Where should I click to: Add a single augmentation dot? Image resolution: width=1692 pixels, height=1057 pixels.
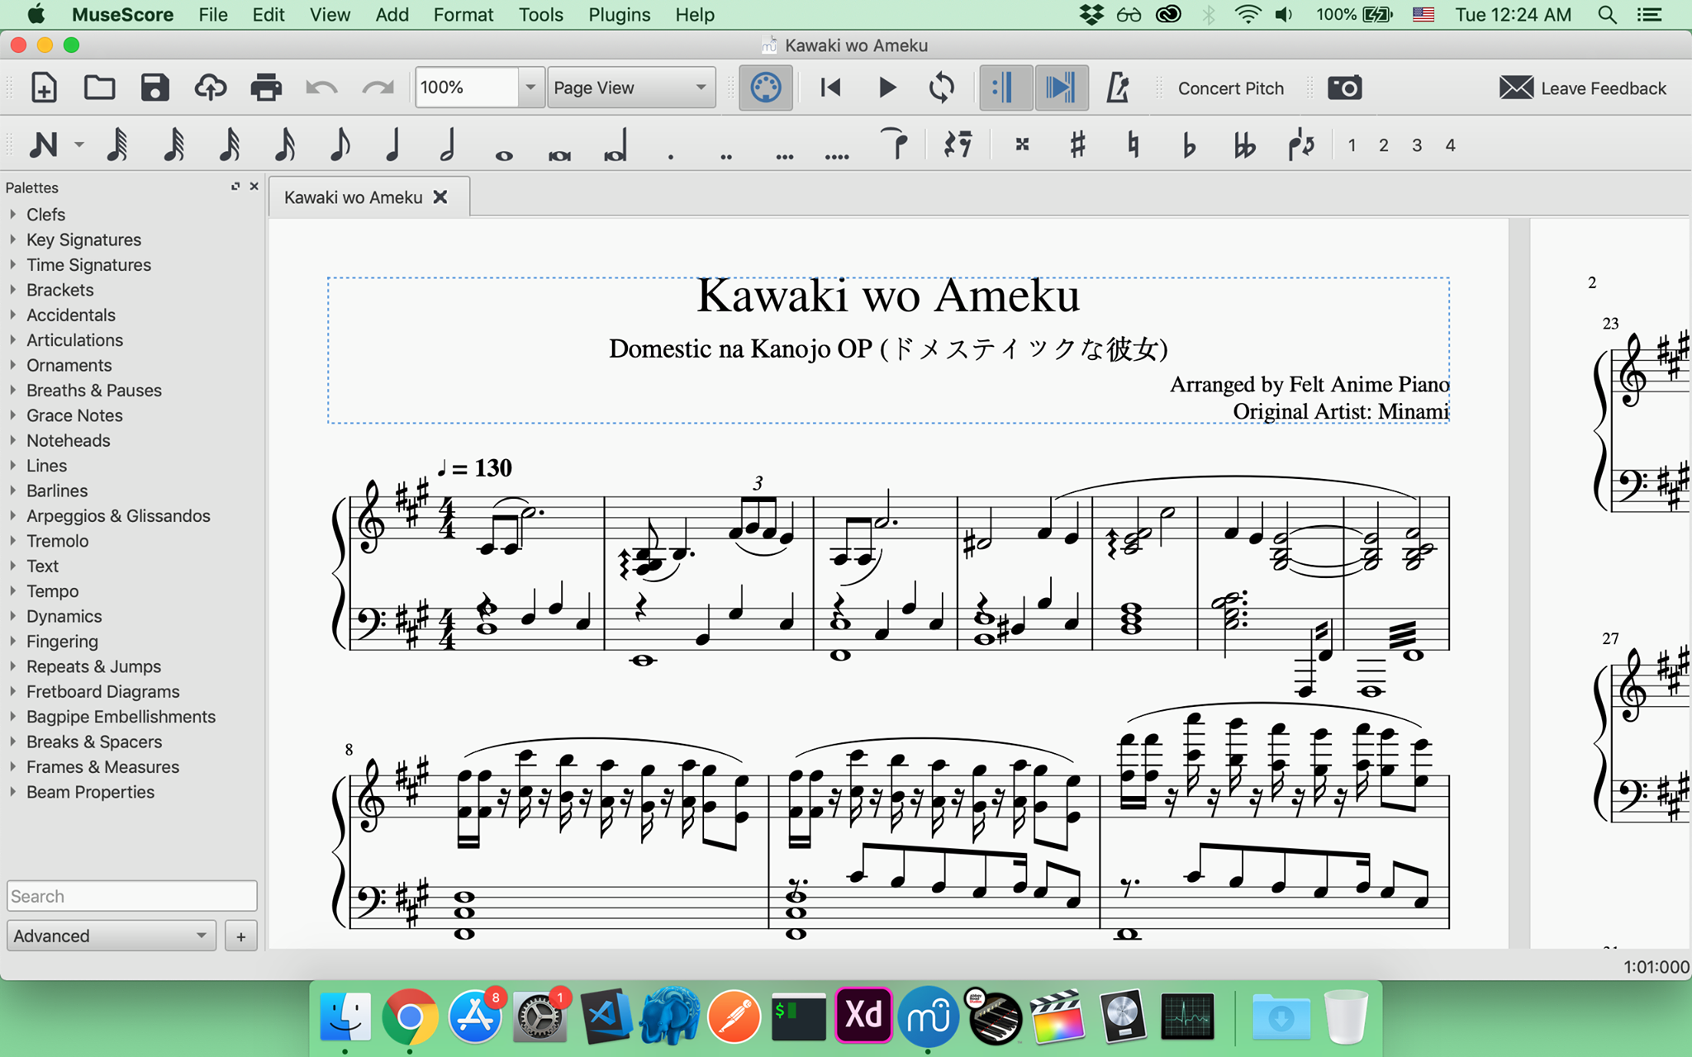pyautogui.click(x=671, y=155)
